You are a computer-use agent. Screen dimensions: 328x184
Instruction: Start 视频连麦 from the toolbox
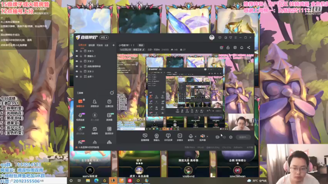click(x=80, y=117)
